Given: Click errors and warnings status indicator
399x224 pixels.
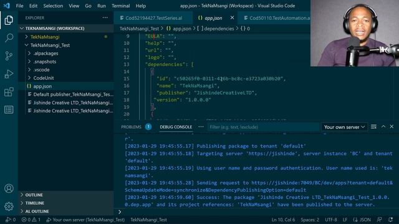Looking at the screenshot, I should 31,220.
